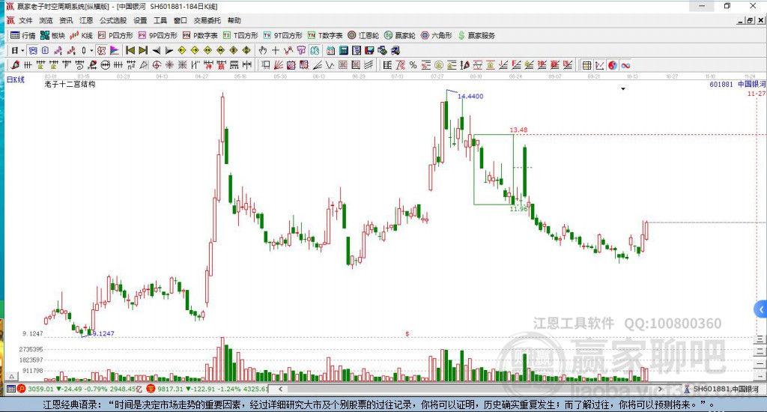Click the 老子十二宫结构 chart title

[x=70, y=84]
